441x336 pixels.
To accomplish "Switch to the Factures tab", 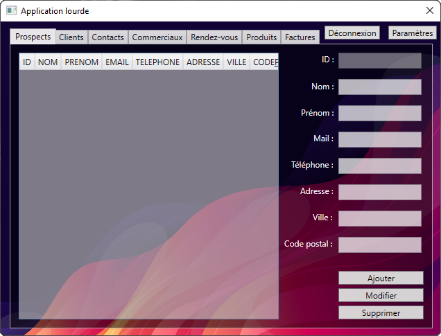I will pos(300,37).
